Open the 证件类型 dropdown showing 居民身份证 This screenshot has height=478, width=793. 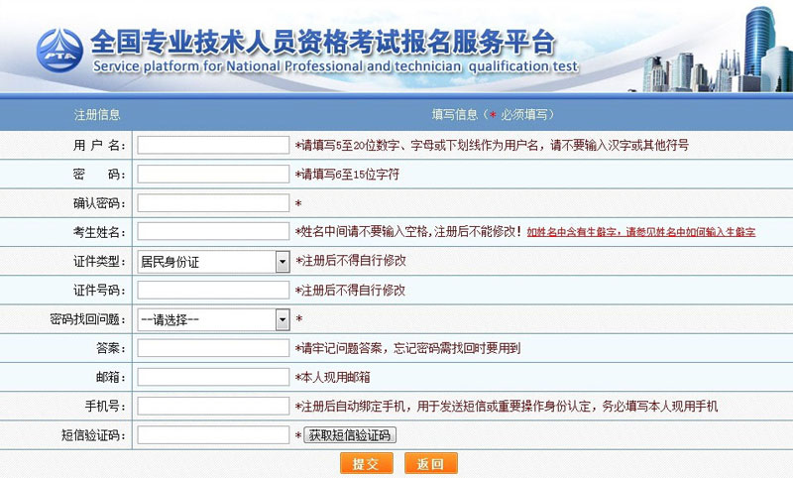click(212, 262)
